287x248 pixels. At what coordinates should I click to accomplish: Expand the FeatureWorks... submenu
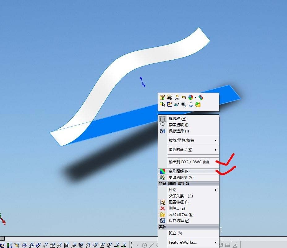coord(189,242)
